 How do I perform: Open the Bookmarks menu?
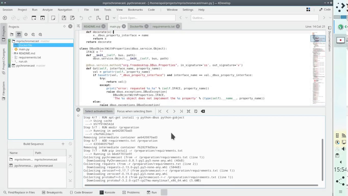pos(135,10)
